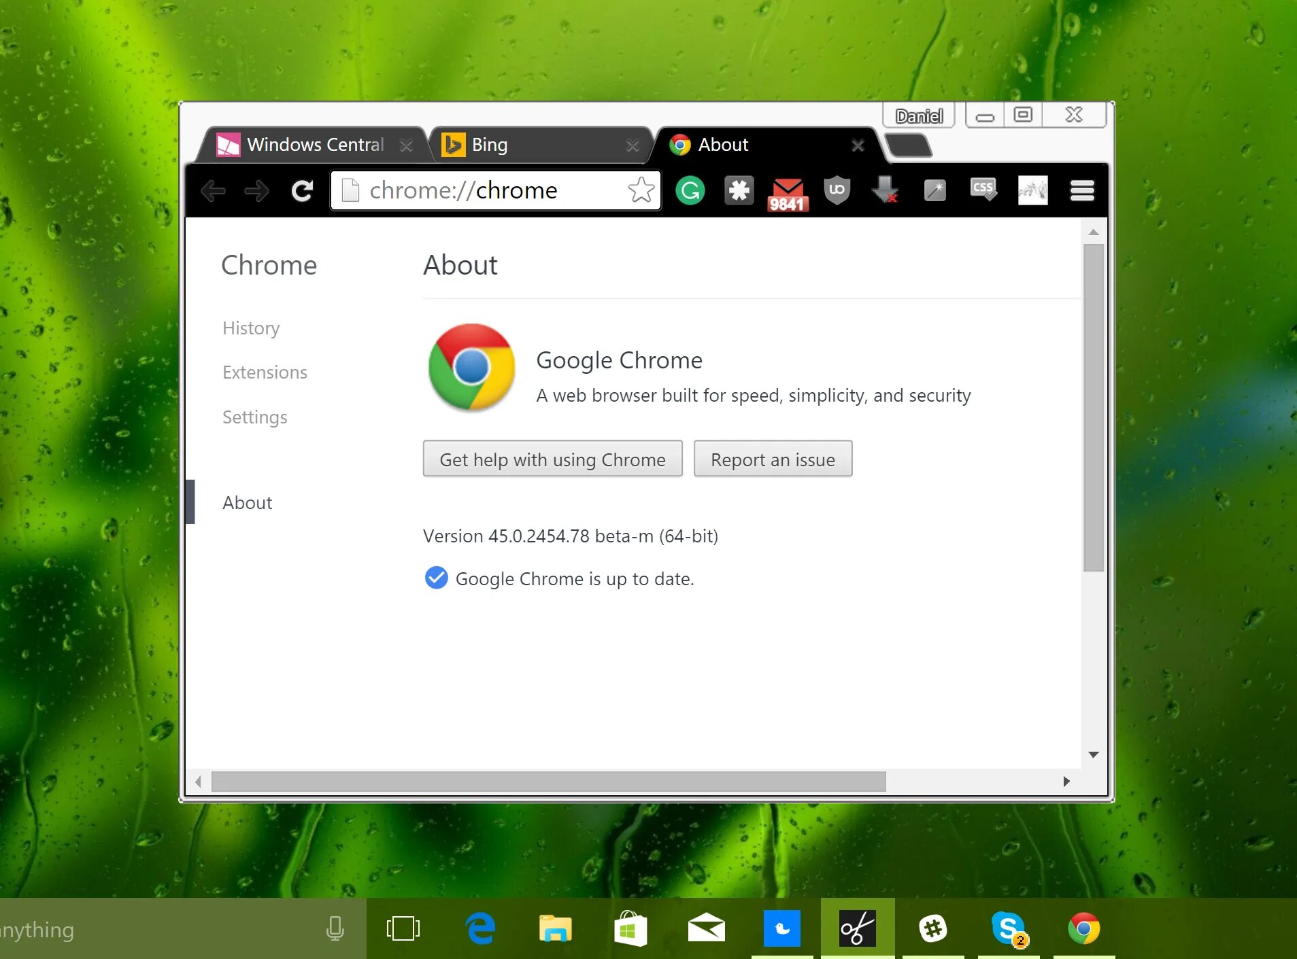Click the Report an issue button
This screenshot has height=959, width=1297.
pyautogui.click(x=773, y=459)
